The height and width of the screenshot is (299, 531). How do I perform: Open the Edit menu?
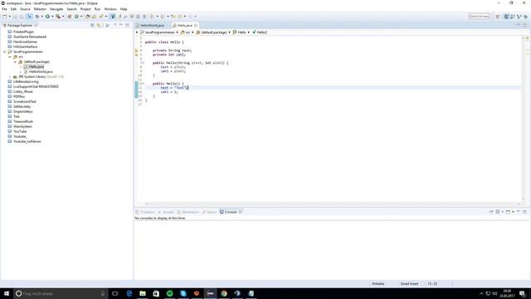13,9
